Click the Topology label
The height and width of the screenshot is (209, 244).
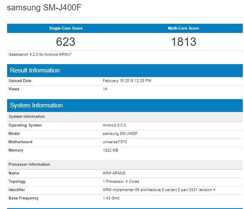[x=17, y=182]
